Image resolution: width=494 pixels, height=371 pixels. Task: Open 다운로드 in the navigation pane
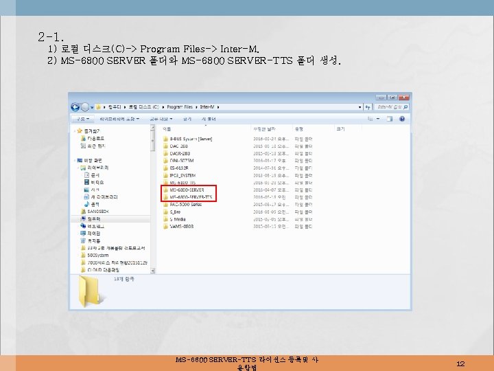point(96,139)
